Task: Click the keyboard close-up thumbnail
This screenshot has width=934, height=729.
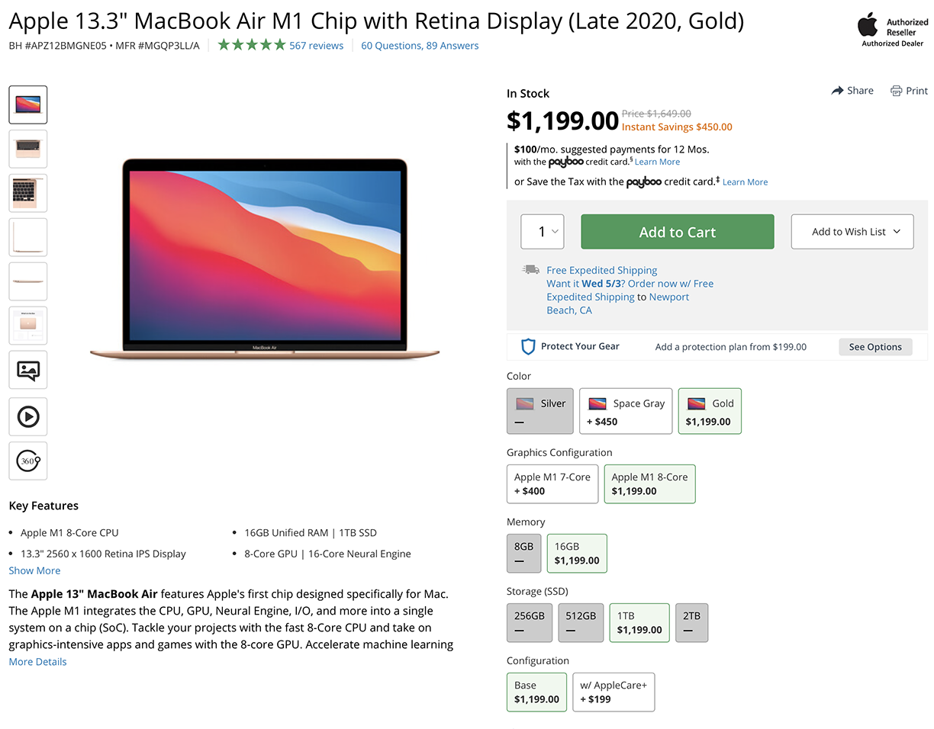Action: [27, 193]
